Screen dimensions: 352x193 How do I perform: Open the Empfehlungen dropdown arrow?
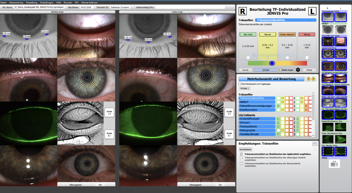315,143
